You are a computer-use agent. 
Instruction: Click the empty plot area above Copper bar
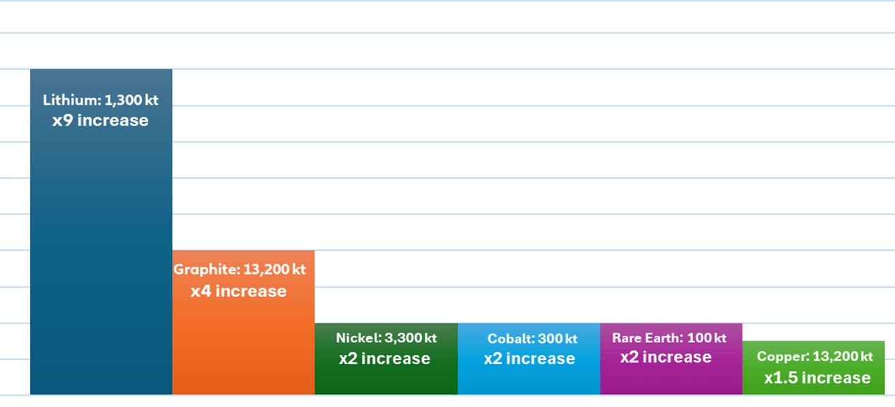pos(813,205)
